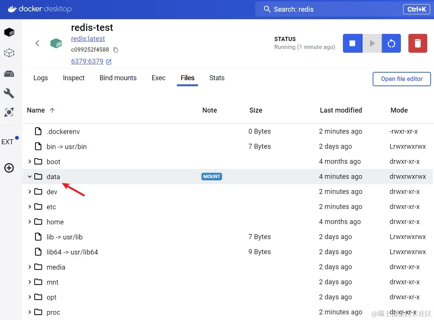Viewport: 434px width, 320px height.
Task: Click the .dockerenv file icon
Action: pos(38,131)
